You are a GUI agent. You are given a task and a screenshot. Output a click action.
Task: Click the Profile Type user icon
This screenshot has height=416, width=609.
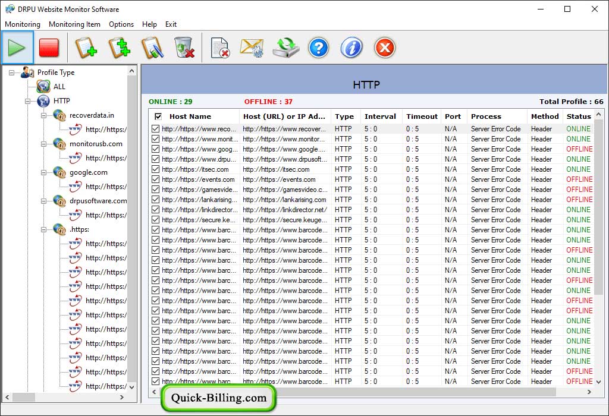[27, 72]
